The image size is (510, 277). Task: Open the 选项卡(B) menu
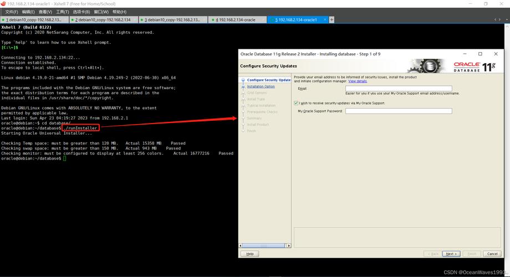click(81, 12)
